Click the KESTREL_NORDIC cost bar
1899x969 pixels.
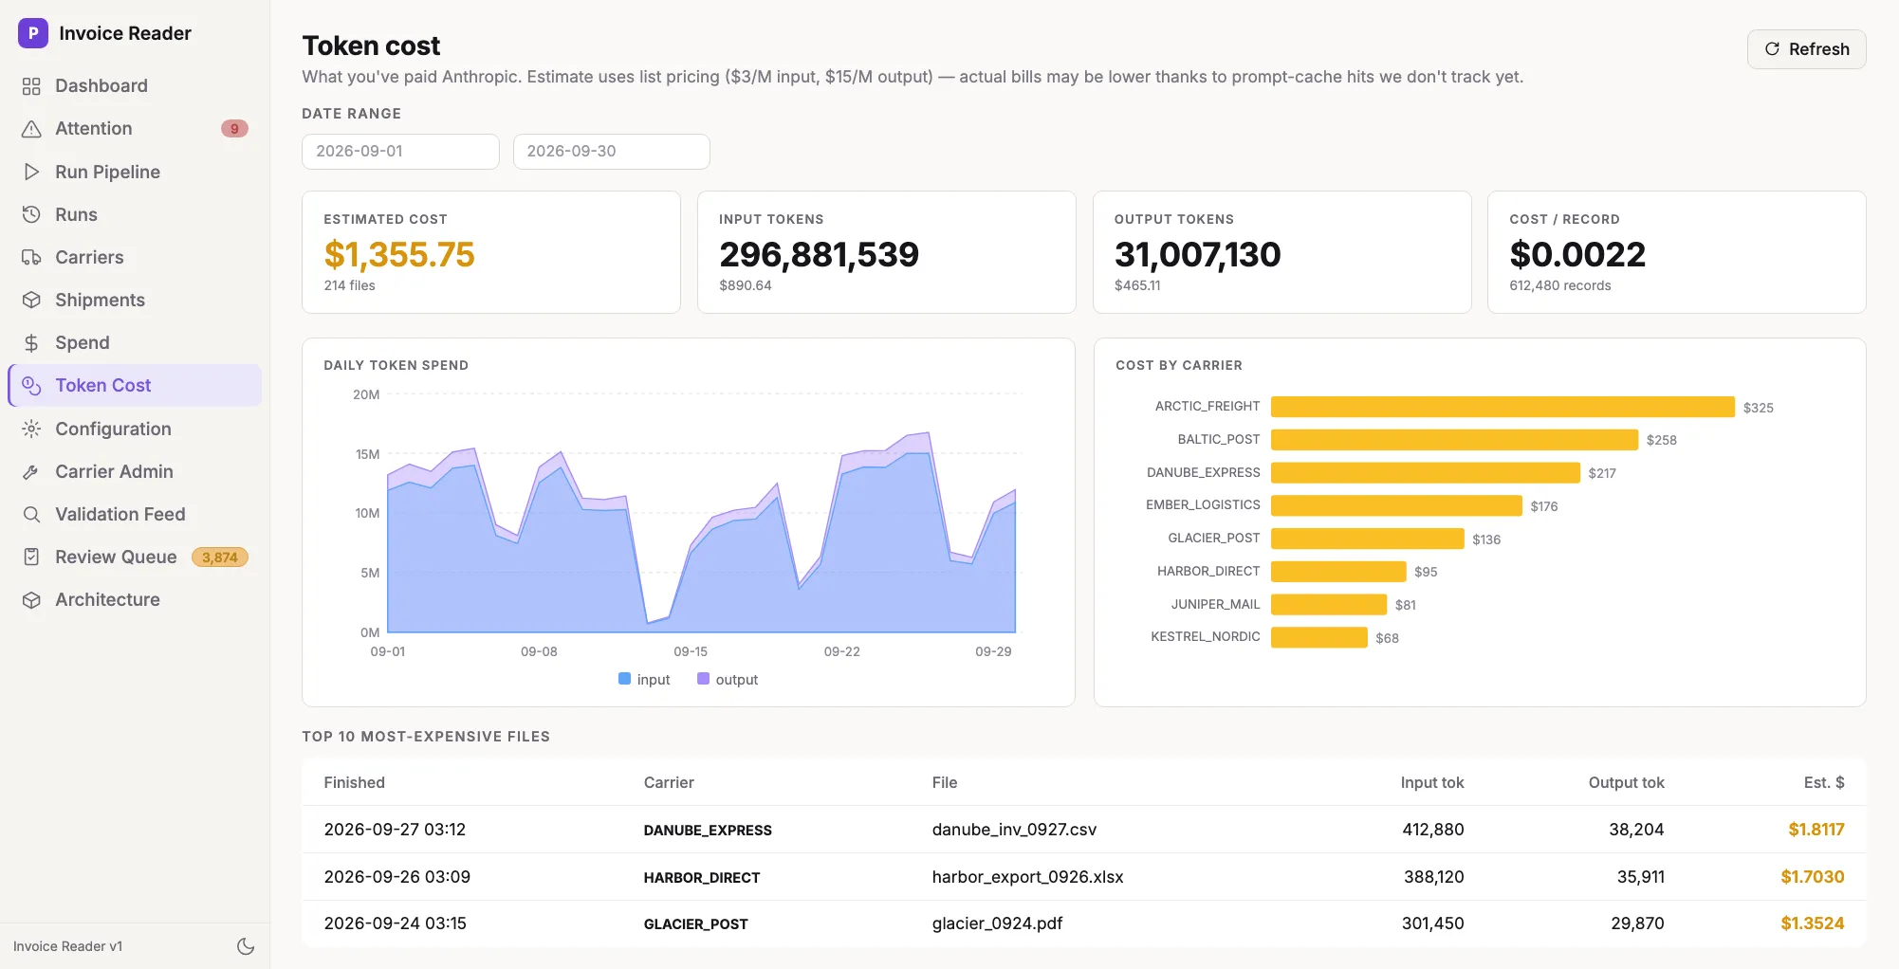[1319, 637]
